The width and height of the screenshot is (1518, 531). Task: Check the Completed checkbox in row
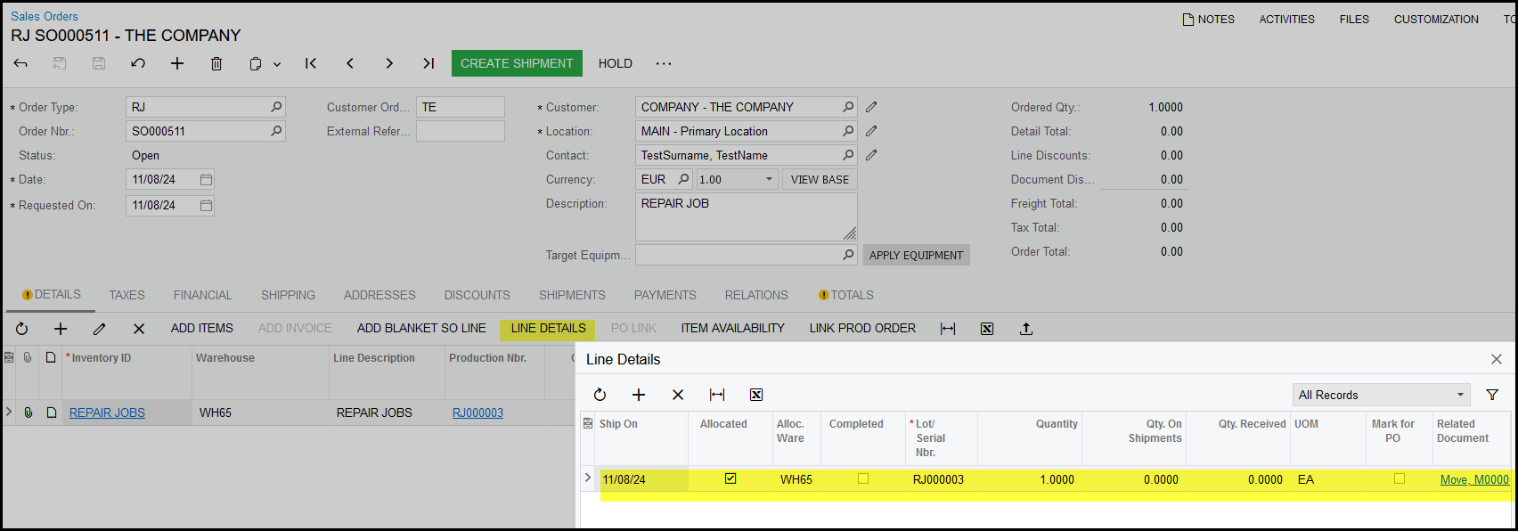[863, 478]
